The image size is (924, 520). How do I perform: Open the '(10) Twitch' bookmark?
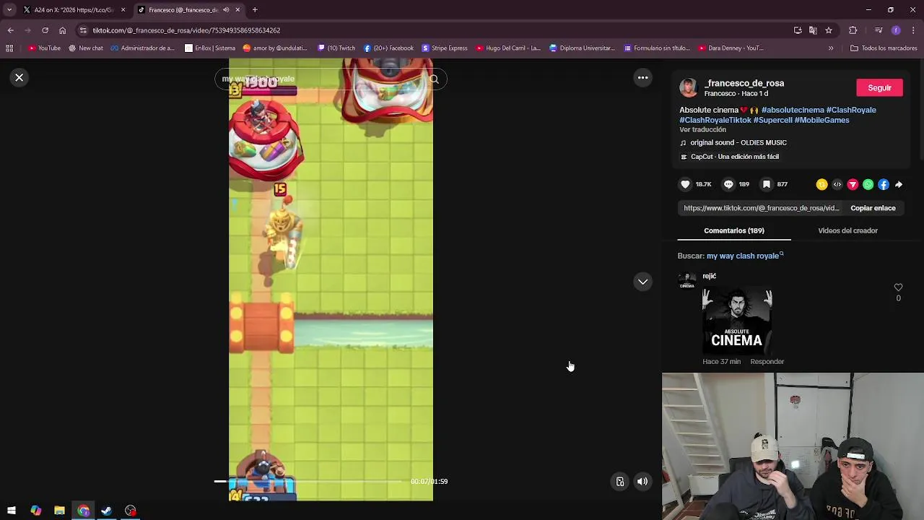336,48
